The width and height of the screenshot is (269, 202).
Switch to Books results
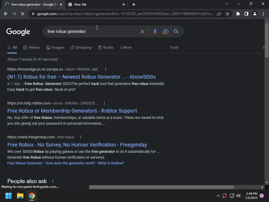[106, 47]
